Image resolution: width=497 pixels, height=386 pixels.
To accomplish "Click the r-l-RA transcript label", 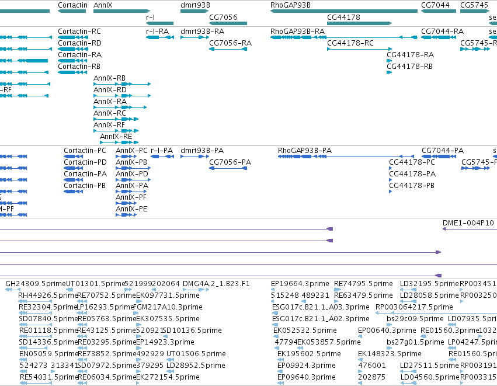I will 158,32.
